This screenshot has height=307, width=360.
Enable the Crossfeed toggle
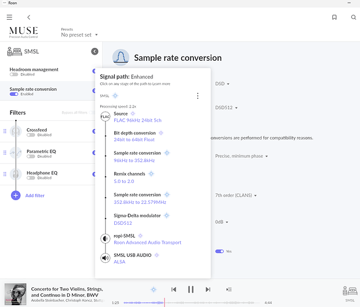point(31,135)
